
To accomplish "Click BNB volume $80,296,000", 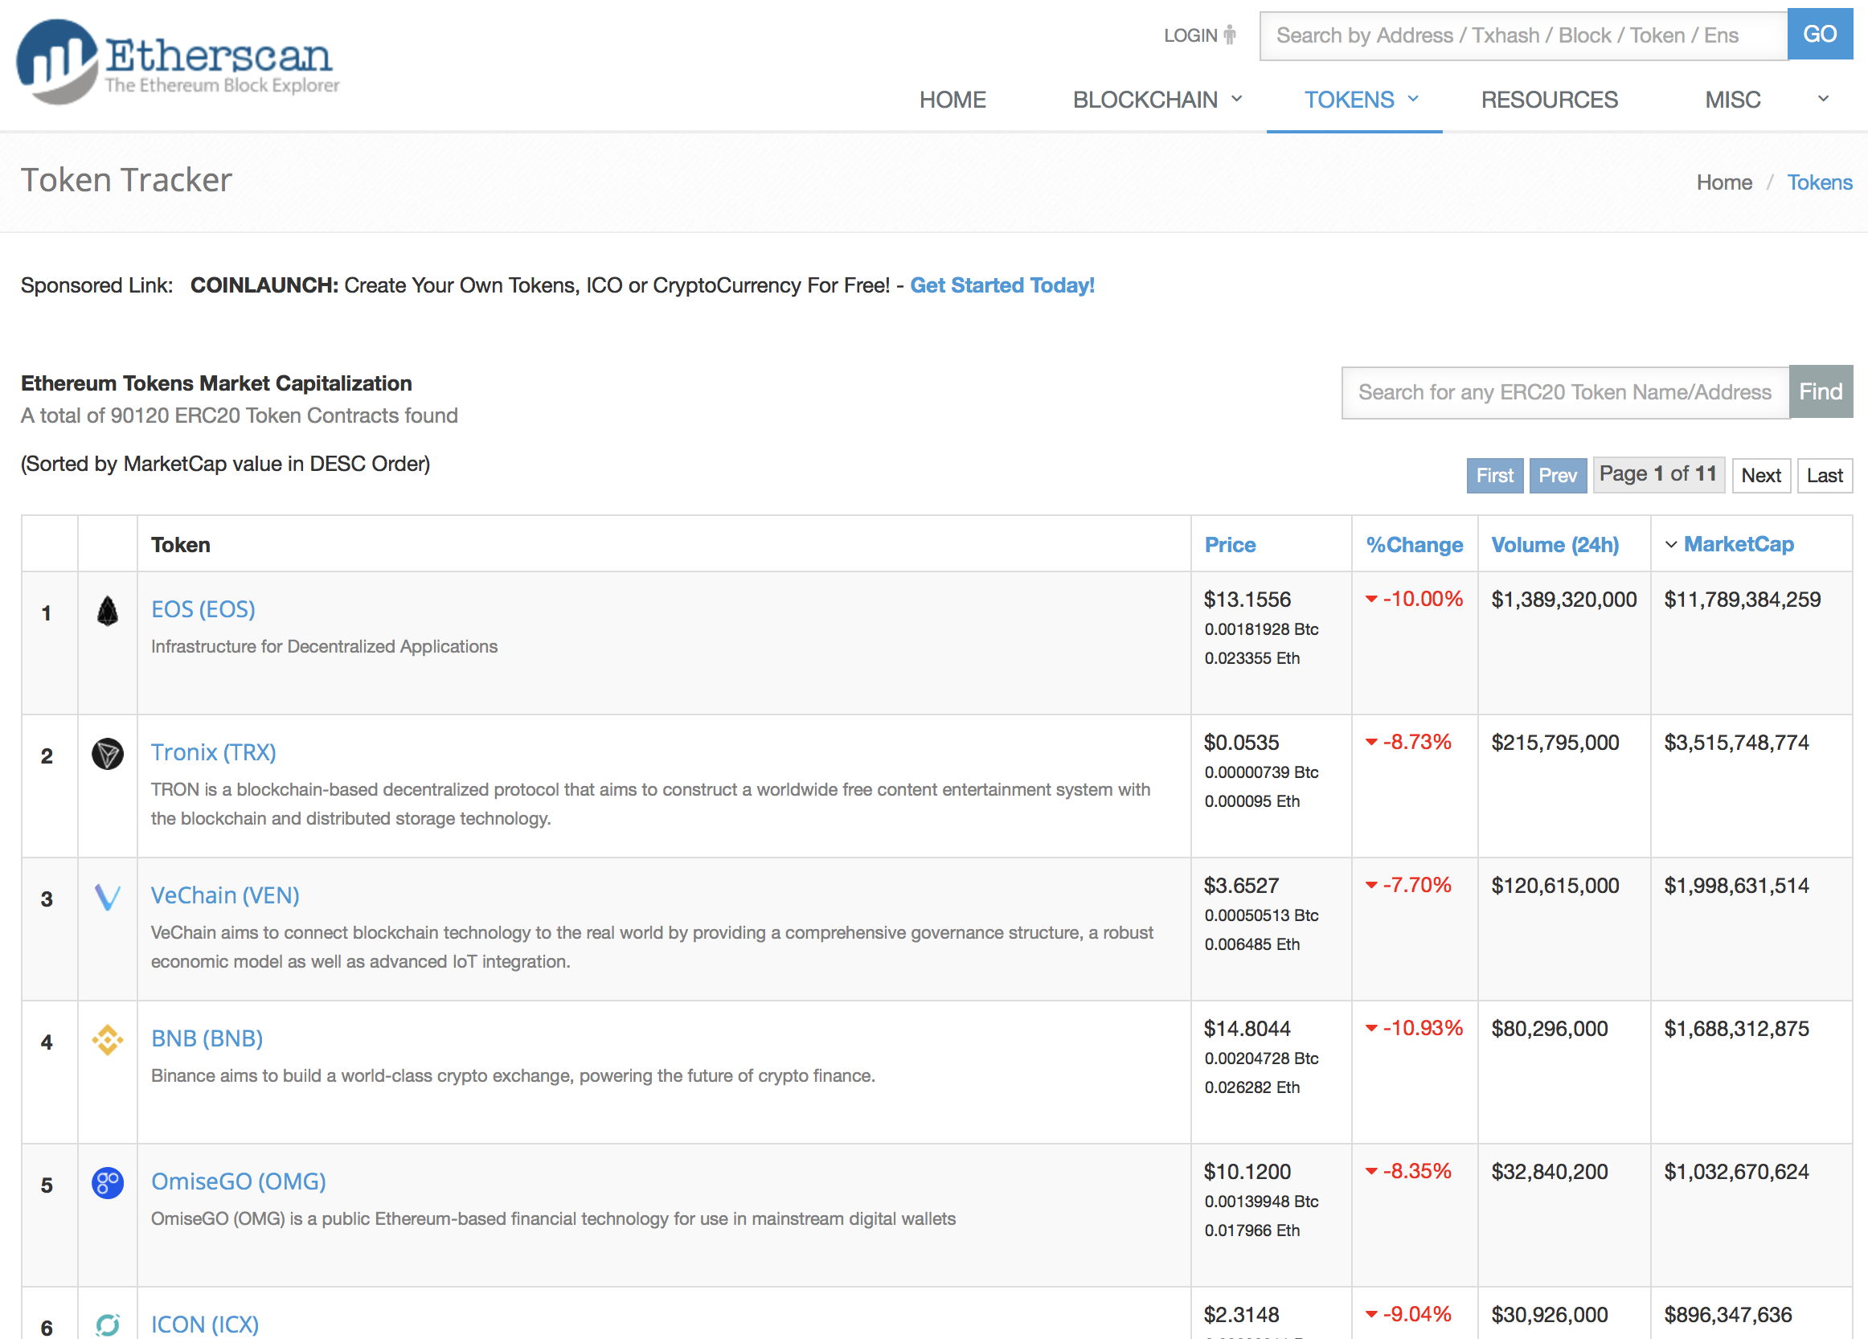I will click(1549, 1029).
